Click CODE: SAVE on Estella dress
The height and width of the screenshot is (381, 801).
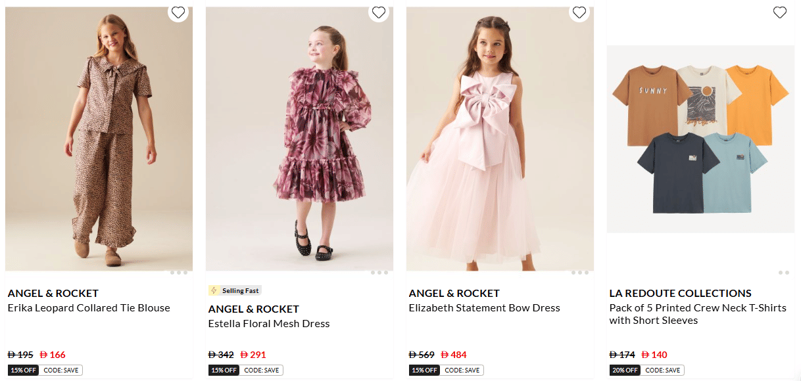tap(262, 370)
